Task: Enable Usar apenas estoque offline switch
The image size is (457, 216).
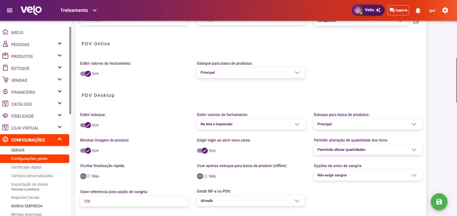Action: (202, 176)
